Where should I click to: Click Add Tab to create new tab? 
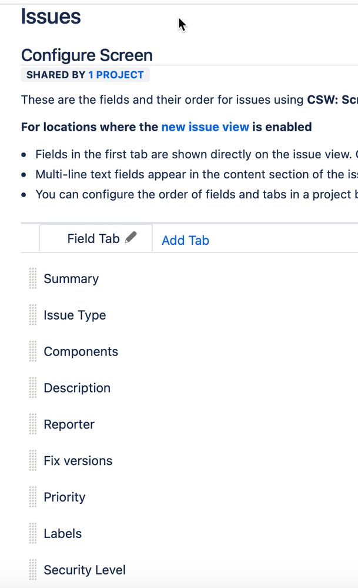[x=185, y=240]
